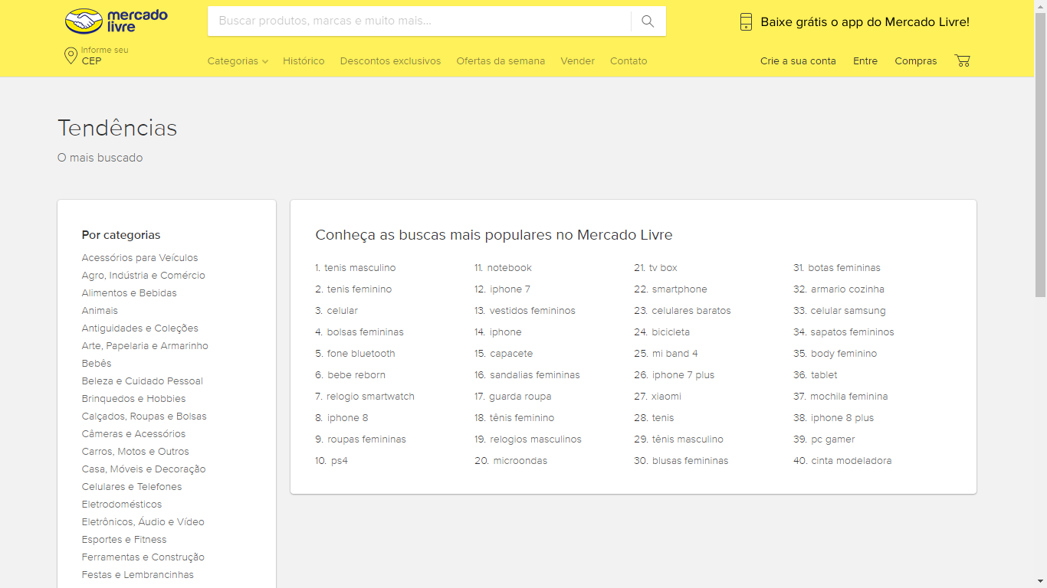Open the shopping cart icon
1047x588 pixels.
click(962, 60)
